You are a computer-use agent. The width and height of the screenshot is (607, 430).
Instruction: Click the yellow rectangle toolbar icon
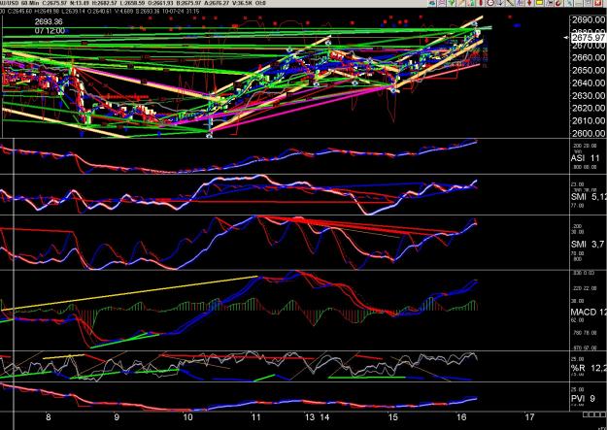[x=539, y=3]
